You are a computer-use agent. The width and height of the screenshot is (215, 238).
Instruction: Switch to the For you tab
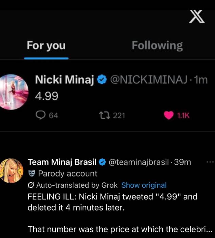click(x=46, y=46)
